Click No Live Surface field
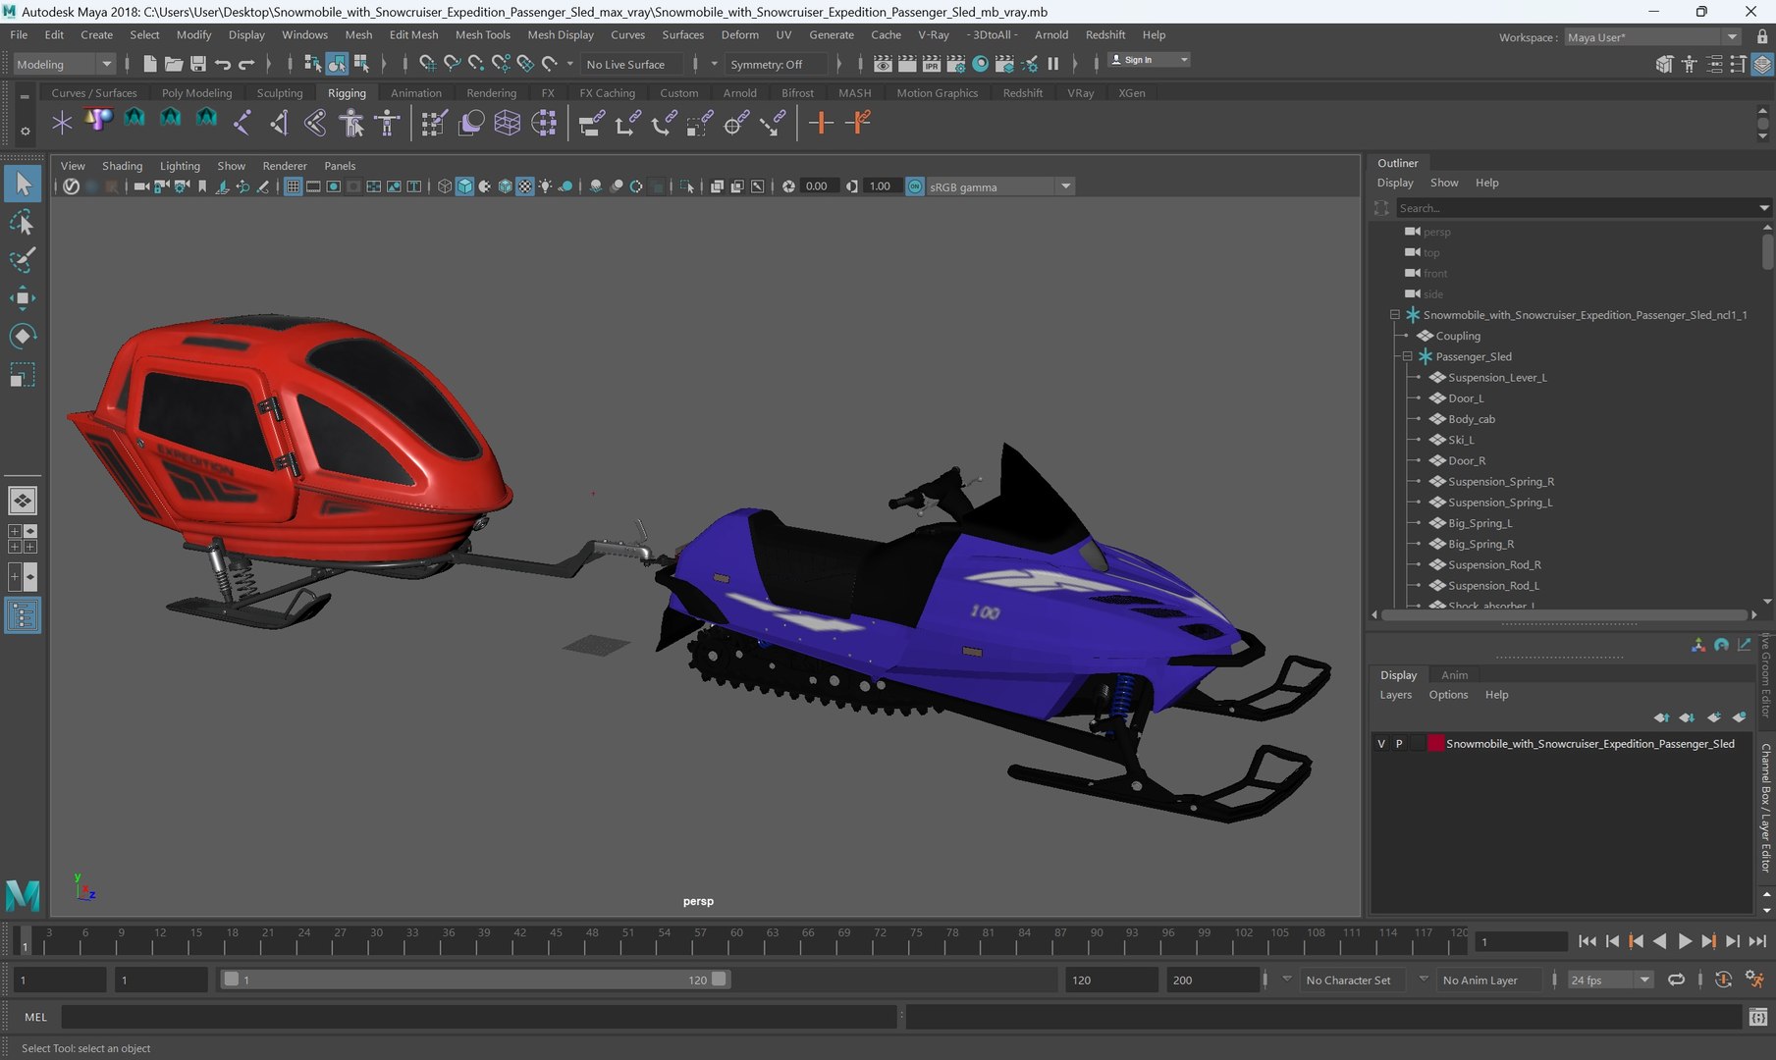 pyautogui.click(x=633, y=65)
